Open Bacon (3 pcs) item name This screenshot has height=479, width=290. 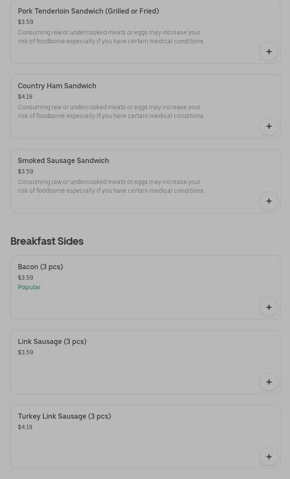click(x=40, y=267)
